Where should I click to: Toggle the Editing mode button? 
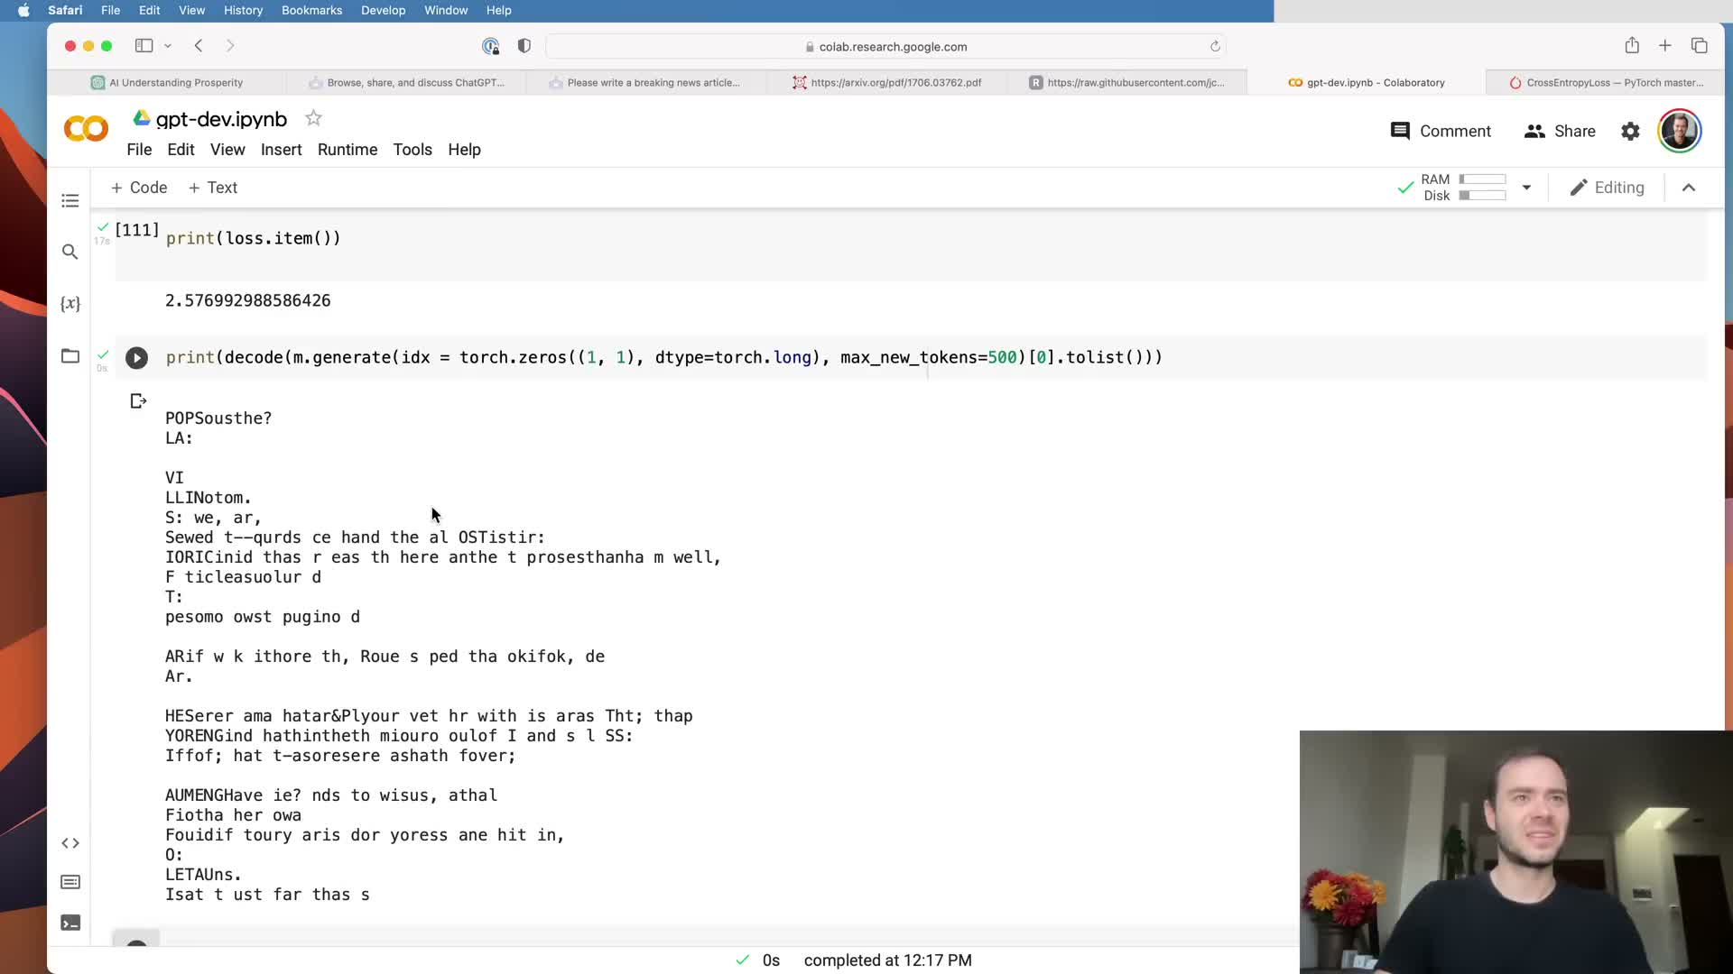coord(1607,188)
